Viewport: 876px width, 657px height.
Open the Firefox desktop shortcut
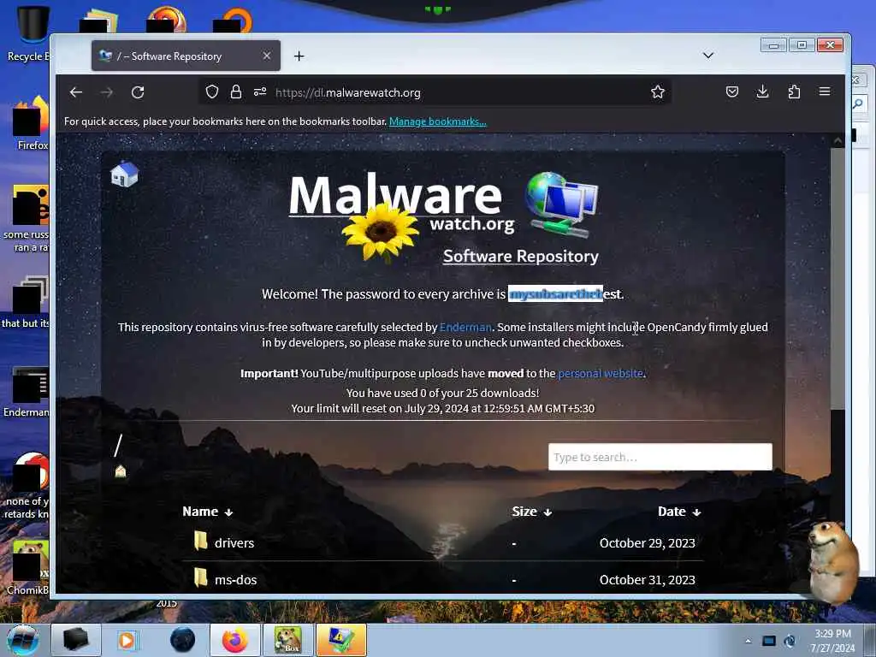(x=31, y=123)
